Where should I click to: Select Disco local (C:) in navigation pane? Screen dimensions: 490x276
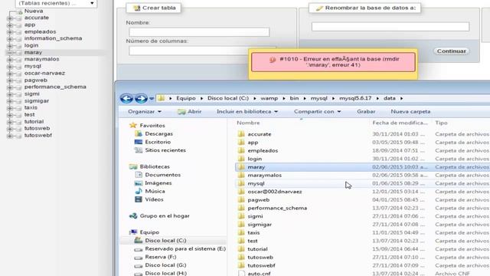[165, 240]
